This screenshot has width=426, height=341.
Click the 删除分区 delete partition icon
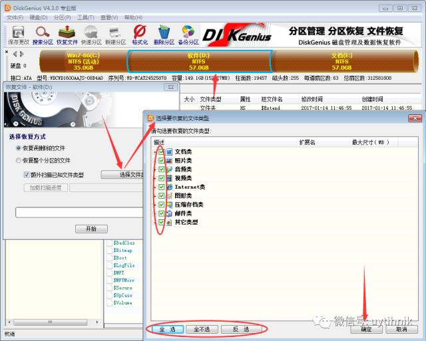pyautogui.click(x=164, y=35)
